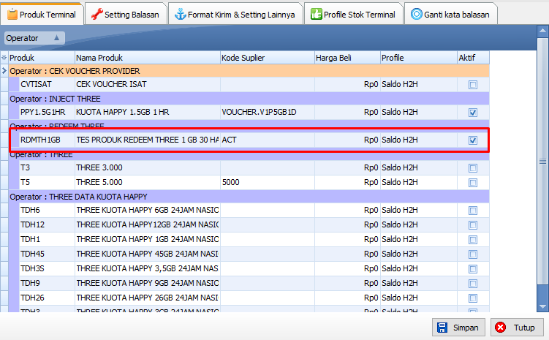Click THREE KUOTA HAPPY 9GB name cell
The height and width of the screenshot is (340, 549).
click(x=148, y=283)
